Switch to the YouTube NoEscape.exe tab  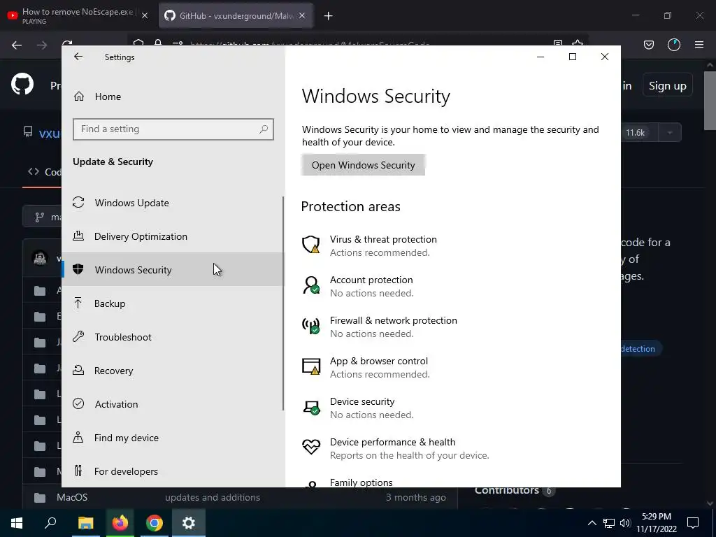[x=78, y=16]
